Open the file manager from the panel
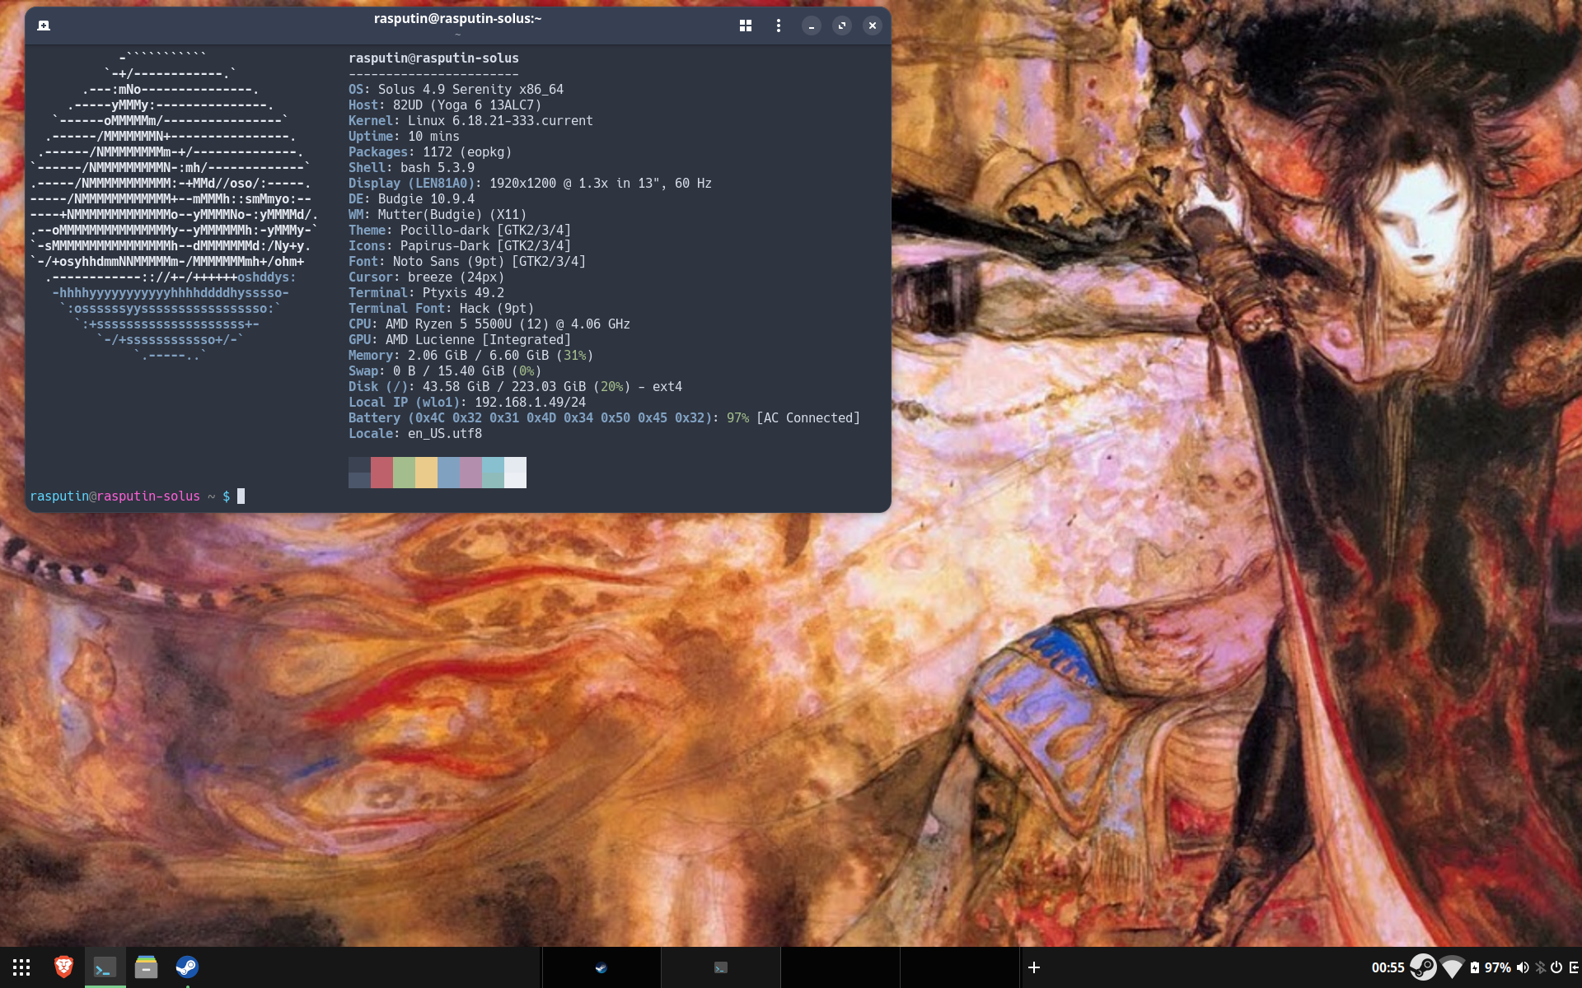 [x=146, y=967]
